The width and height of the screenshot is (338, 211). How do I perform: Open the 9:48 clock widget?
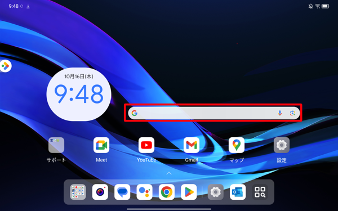pos(79,95)
